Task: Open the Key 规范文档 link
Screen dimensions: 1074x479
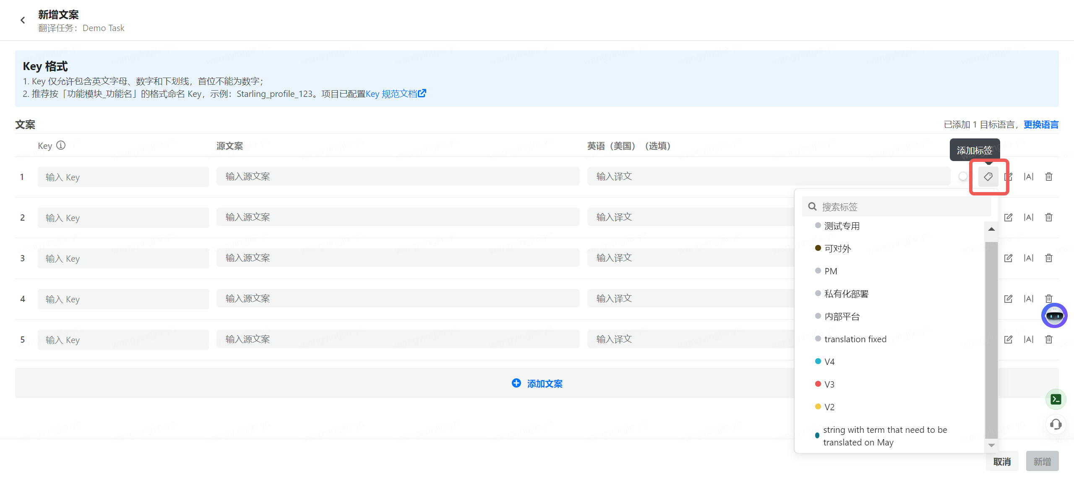Action: [x=395, y=94]
